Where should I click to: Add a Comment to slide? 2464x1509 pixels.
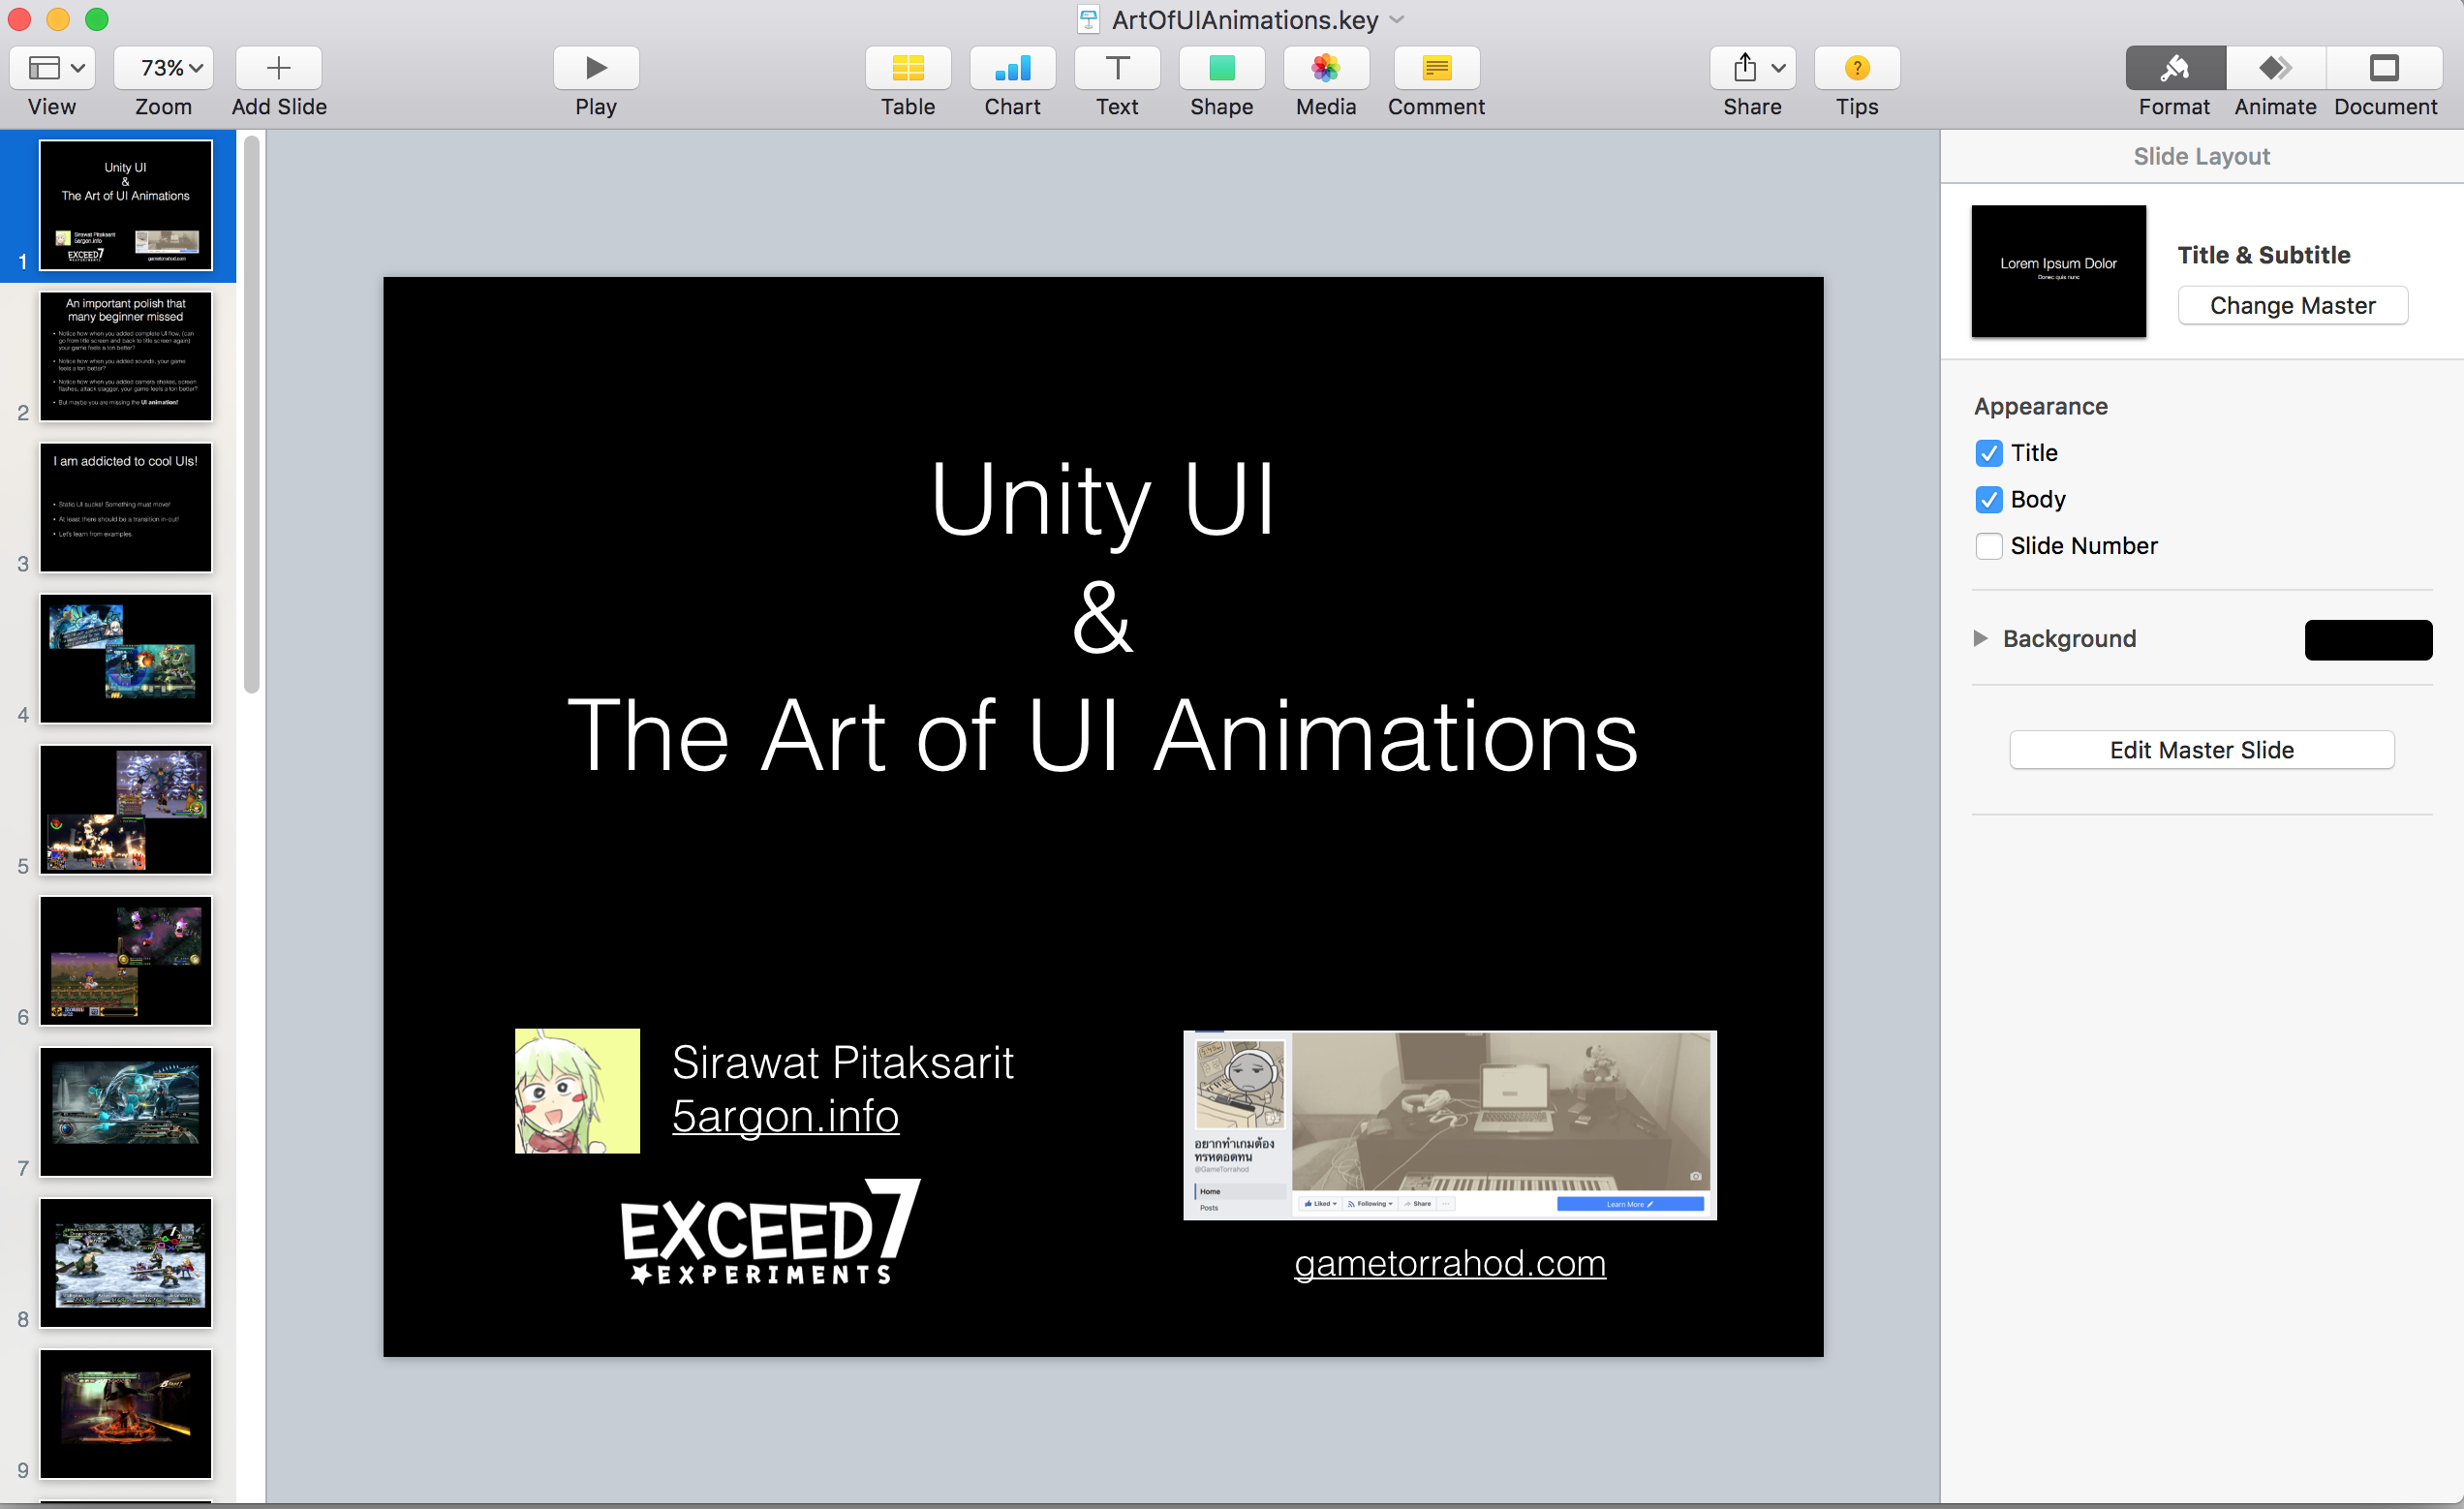point(1436,68)
